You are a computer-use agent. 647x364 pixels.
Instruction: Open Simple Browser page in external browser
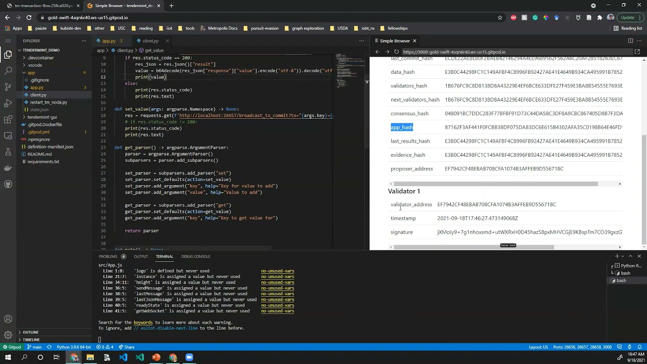(637, 52)
